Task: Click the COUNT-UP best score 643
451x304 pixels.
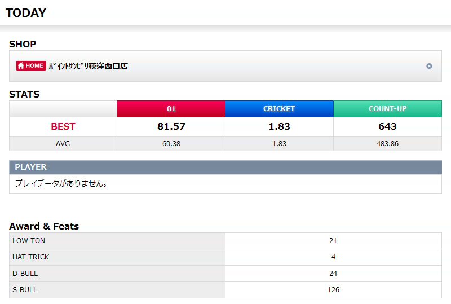Action: [x=387, y=126]
